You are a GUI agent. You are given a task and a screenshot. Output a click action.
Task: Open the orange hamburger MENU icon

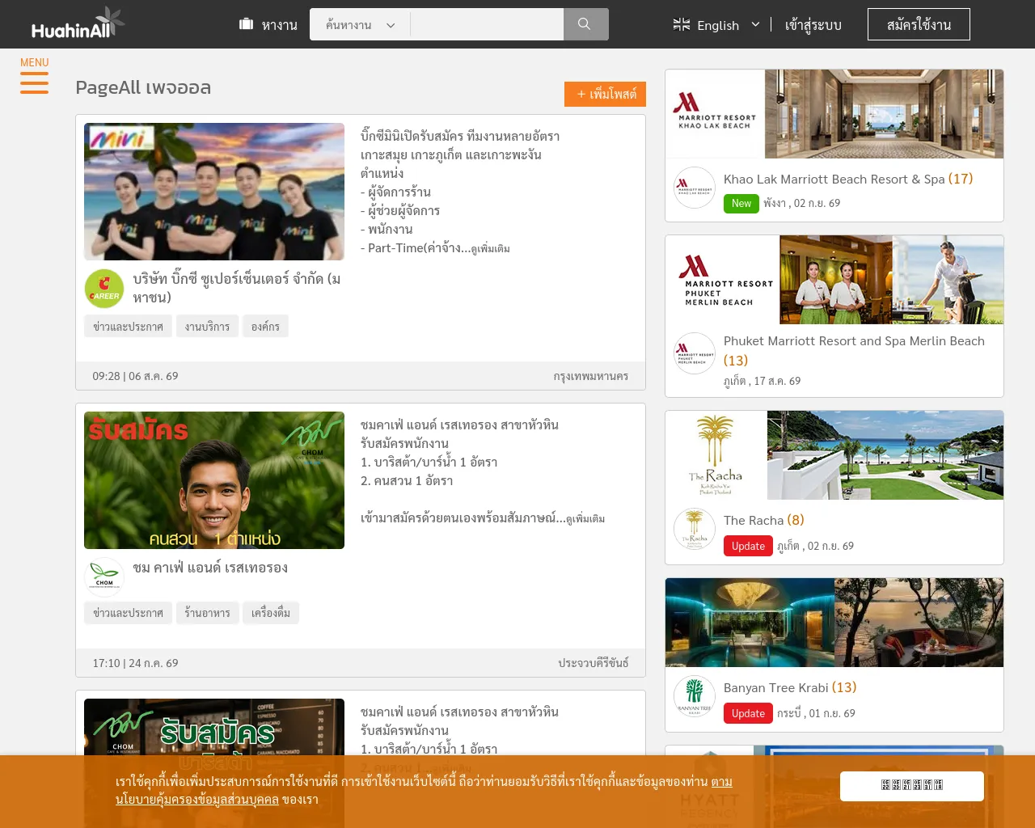coord(34,82)
